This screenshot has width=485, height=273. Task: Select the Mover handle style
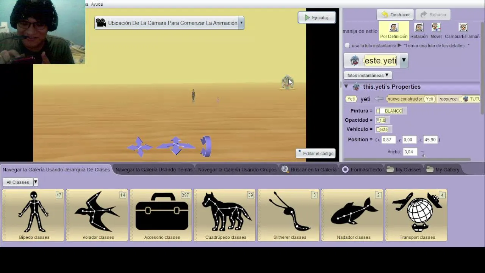(436, 31)
